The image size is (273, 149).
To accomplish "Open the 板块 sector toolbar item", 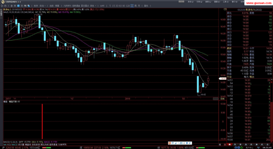I will click(x=36, y=6).
